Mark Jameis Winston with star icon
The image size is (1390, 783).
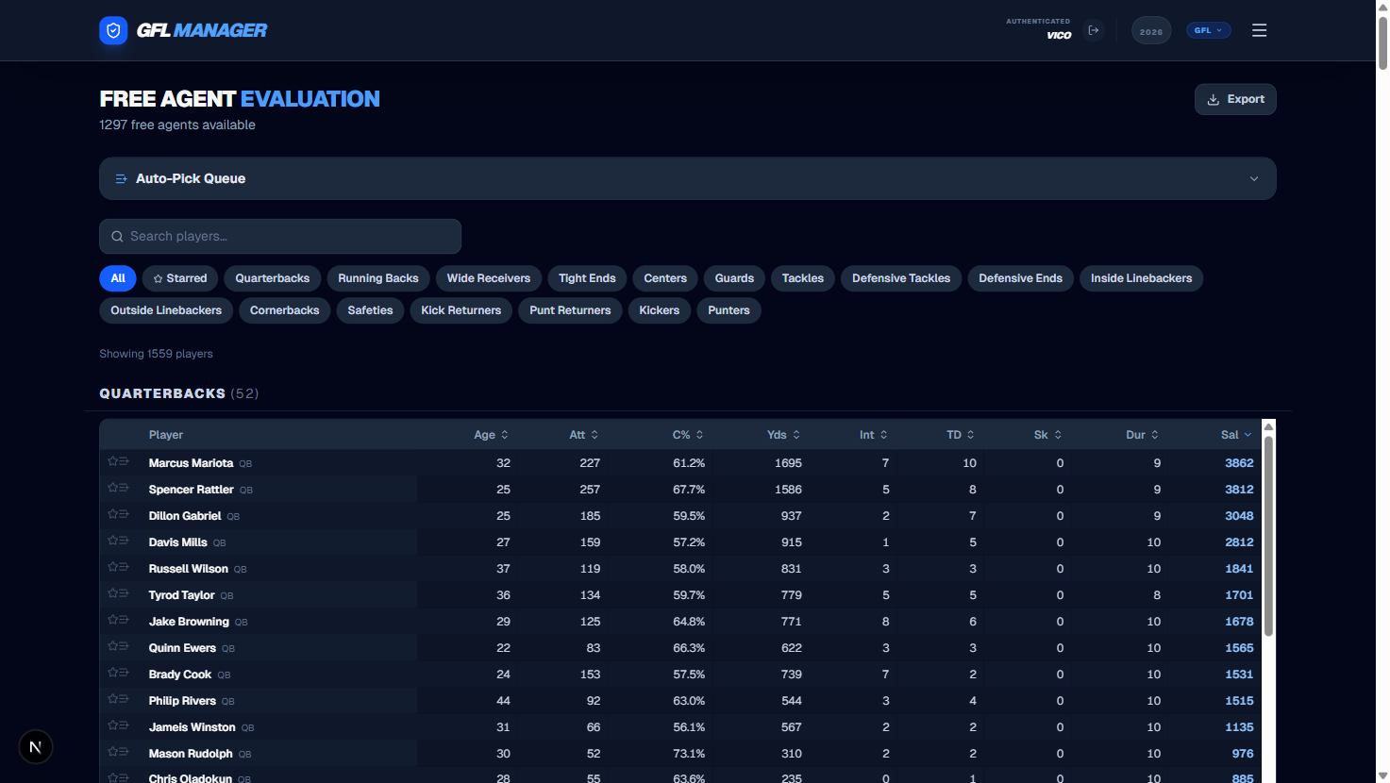coord(112,725)
